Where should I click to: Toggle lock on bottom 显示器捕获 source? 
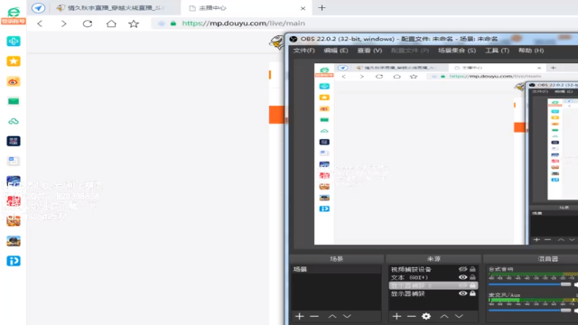click(x=472, y=293)
